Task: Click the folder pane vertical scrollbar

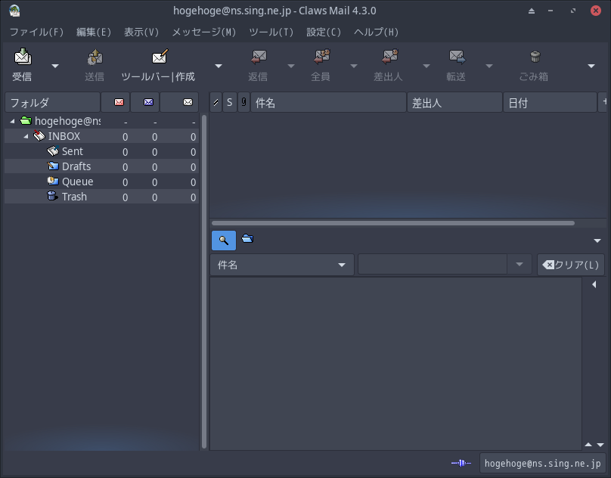Action: click(204, 281)
